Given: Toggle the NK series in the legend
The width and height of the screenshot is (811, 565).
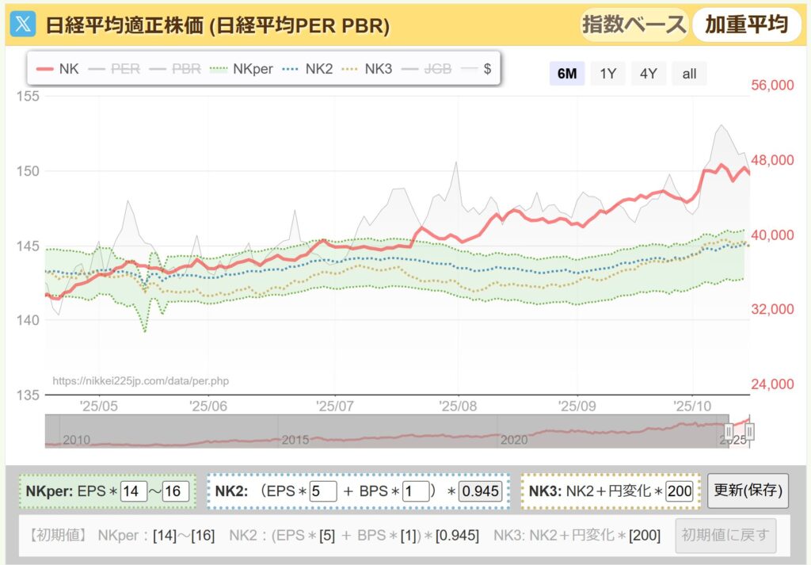Looking at the screenshot, I should pos(58,69).
